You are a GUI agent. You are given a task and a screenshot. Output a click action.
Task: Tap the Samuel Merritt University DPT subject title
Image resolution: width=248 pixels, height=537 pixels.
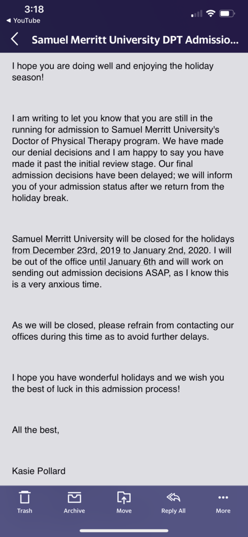136,40
